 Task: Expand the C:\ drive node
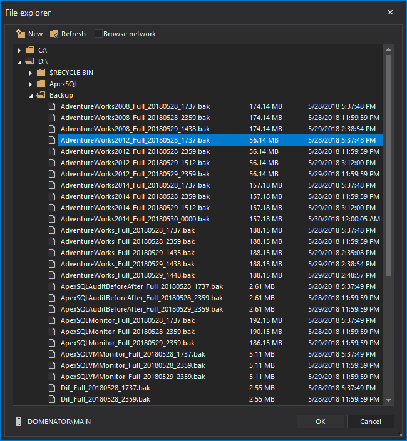pyautogui.click(x=19, y=50)
